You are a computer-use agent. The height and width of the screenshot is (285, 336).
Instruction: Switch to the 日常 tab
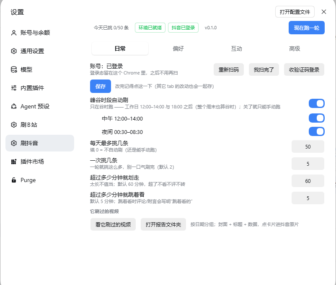pyautogui.click(x=120, y=49)
